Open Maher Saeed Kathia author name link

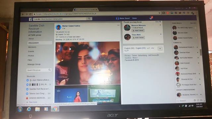pos(71,26)
